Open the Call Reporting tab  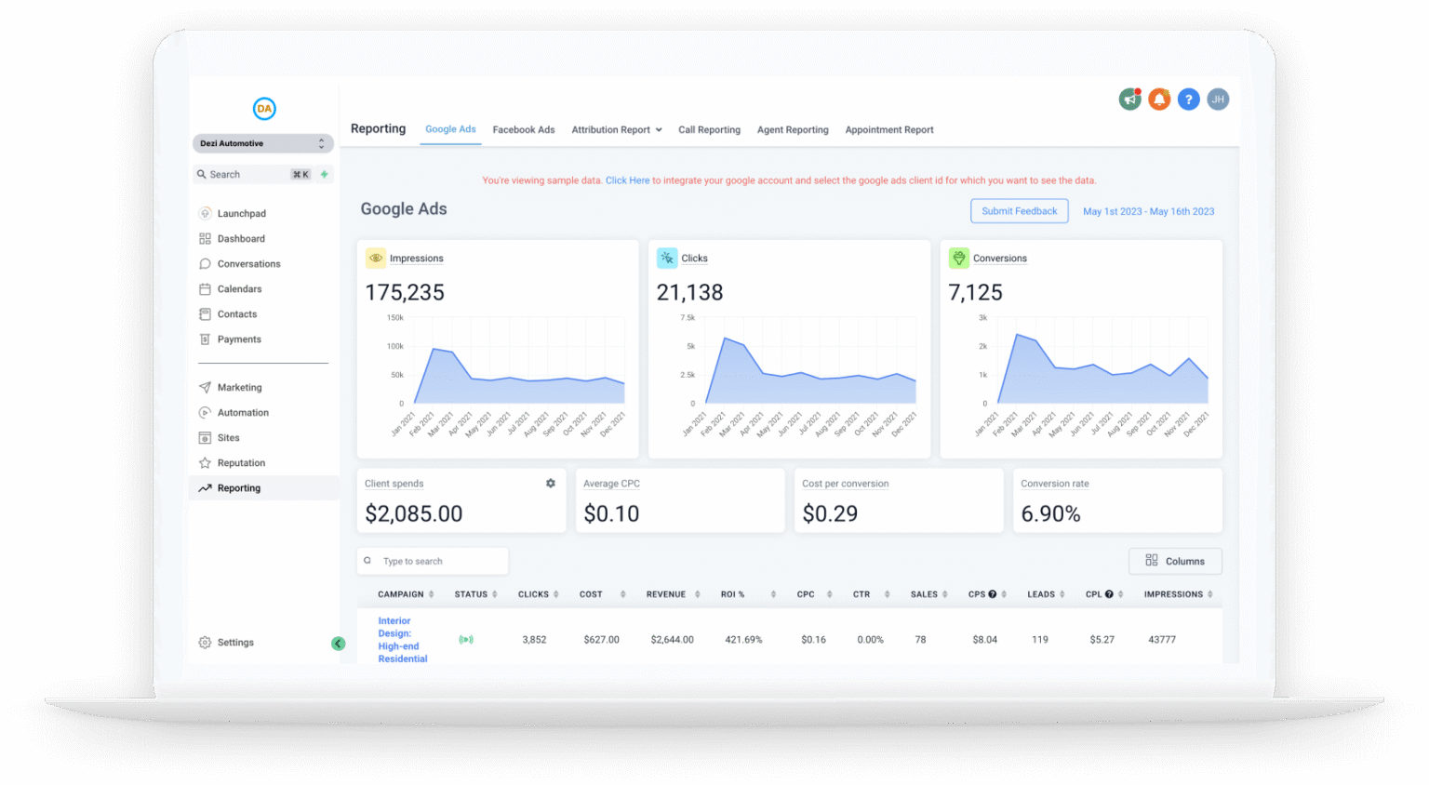tap(709, 130)
